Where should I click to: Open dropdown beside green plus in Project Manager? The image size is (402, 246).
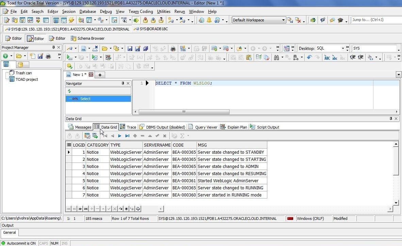pos(11,56)
